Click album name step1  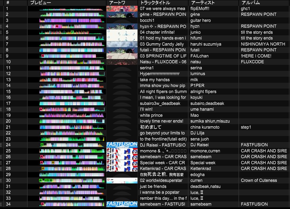click(x=246, y=127)
